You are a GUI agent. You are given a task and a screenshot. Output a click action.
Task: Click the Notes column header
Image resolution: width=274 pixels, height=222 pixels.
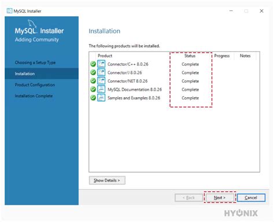pos(245,55)
